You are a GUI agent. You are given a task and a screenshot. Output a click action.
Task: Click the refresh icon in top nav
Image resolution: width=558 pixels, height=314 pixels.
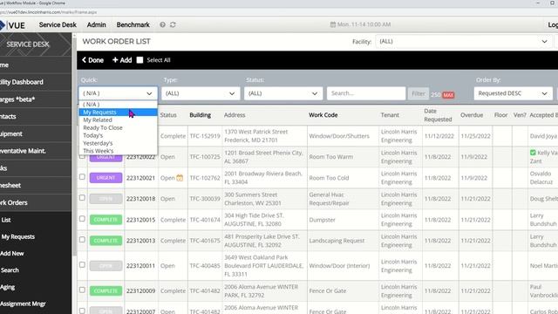click(x=173, y=24)
